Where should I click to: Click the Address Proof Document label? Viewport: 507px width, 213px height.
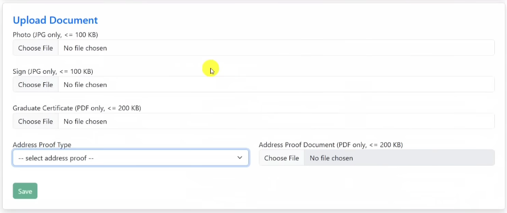point(297,144)
